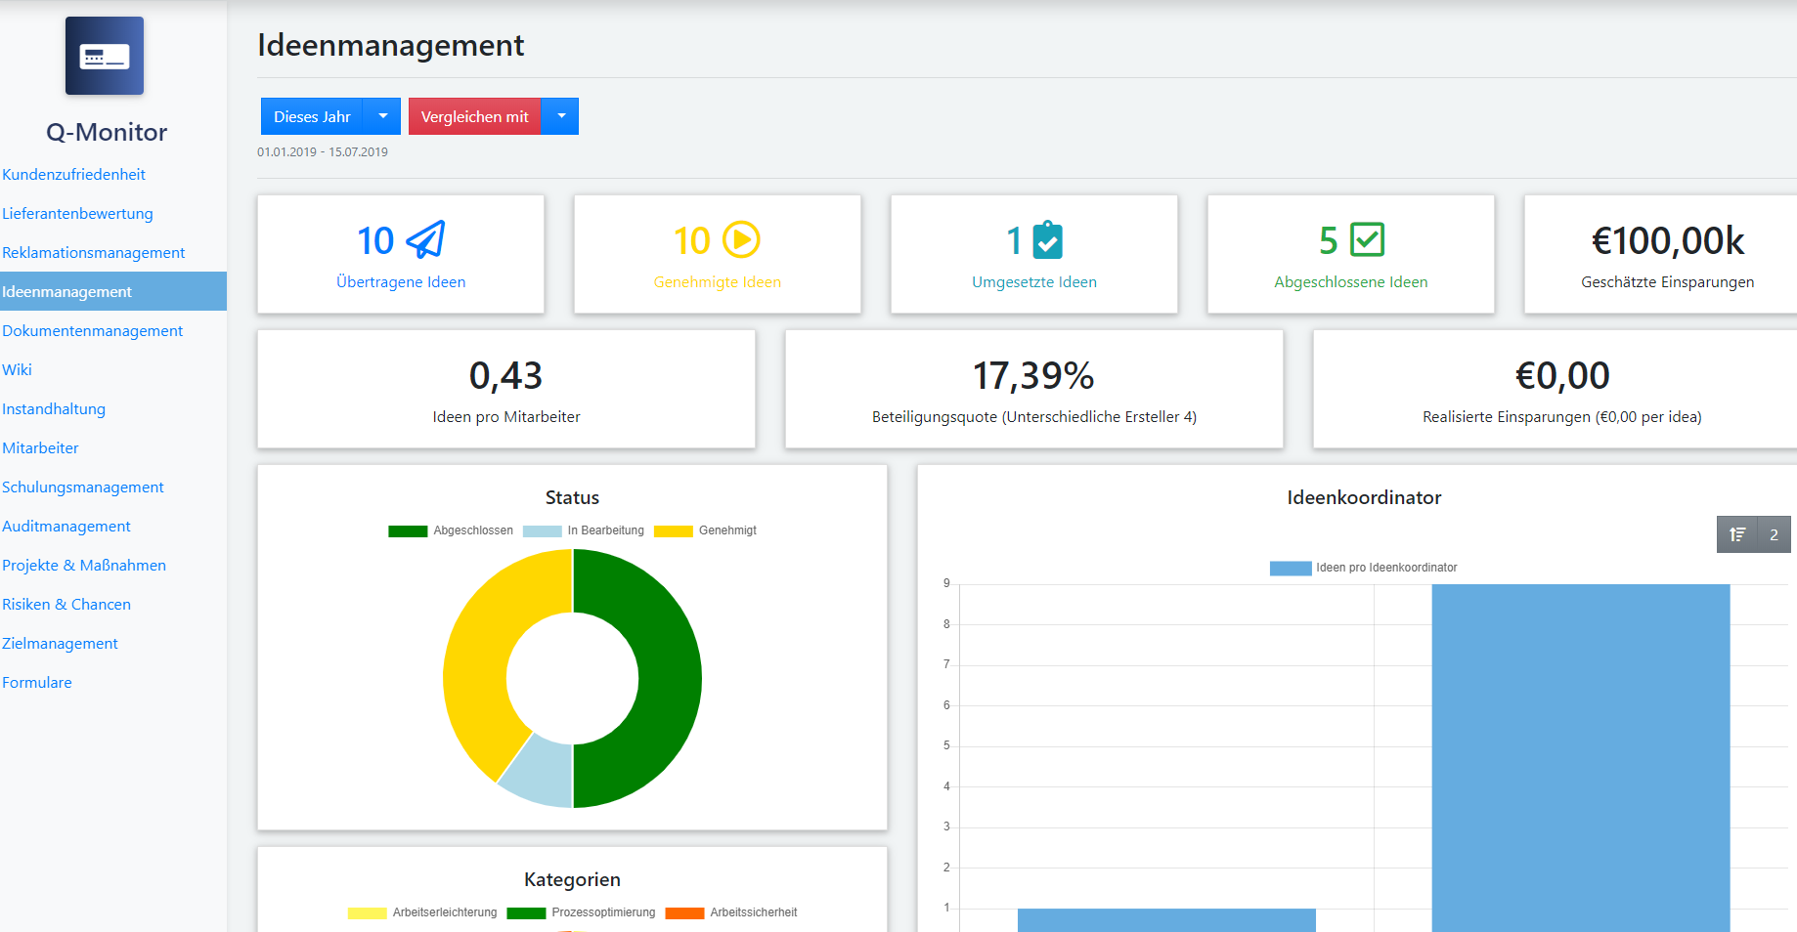Toggle the Arbeitssicherheit legend swatch

(684, 913)
